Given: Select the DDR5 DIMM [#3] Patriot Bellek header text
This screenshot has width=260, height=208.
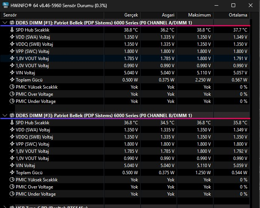Looking at the screenshot, I should (104, 116).
